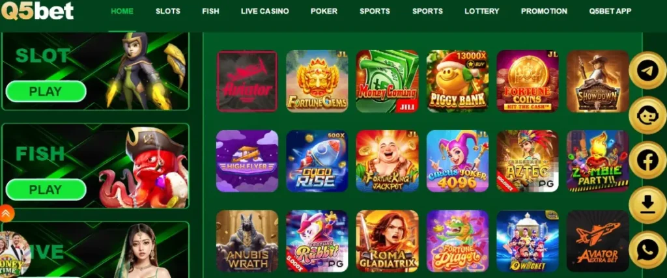Launch the Gogo Rise game tile
This screenshot has height=278, width=667.
(x=317, y=161)
